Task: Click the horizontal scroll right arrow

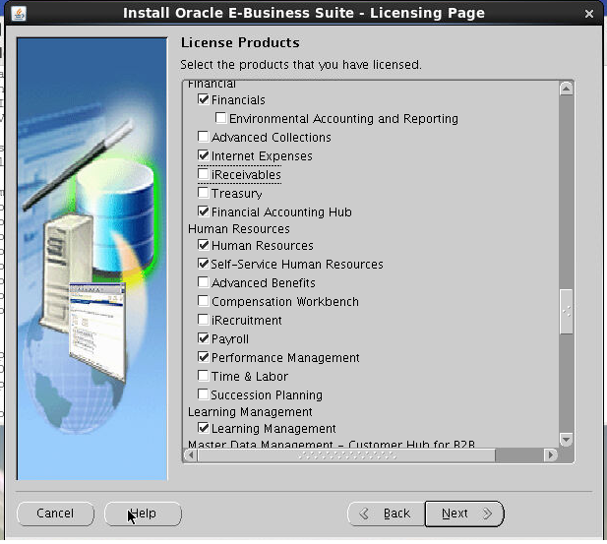Action: (x=550, y=454)
